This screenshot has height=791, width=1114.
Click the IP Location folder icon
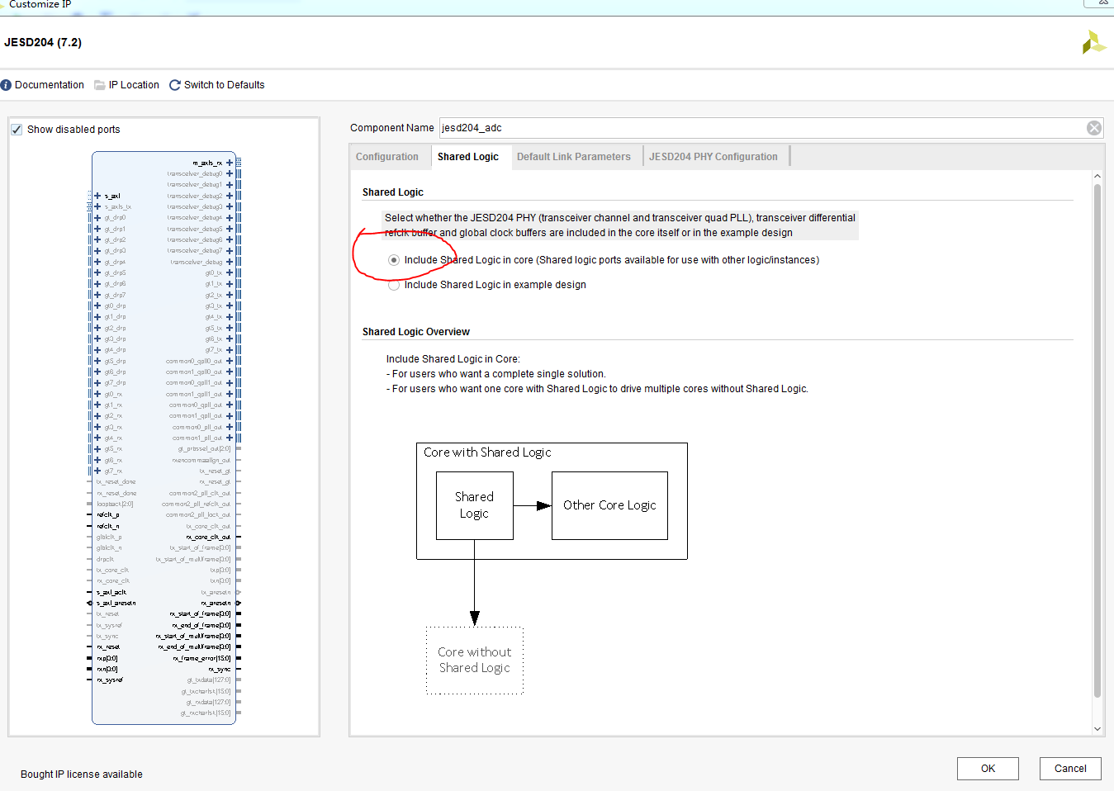(100, 85)
